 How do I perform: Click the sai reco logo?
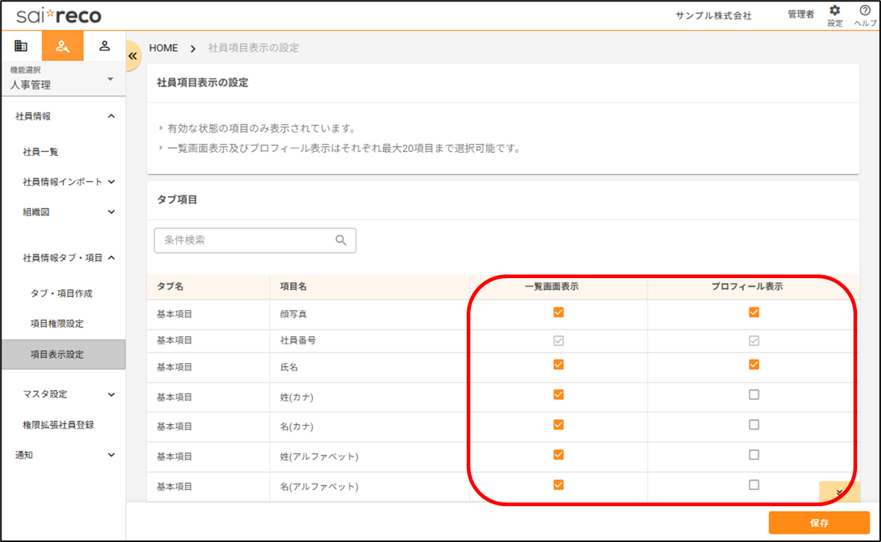pyautogui.click(x=59, y=16)
